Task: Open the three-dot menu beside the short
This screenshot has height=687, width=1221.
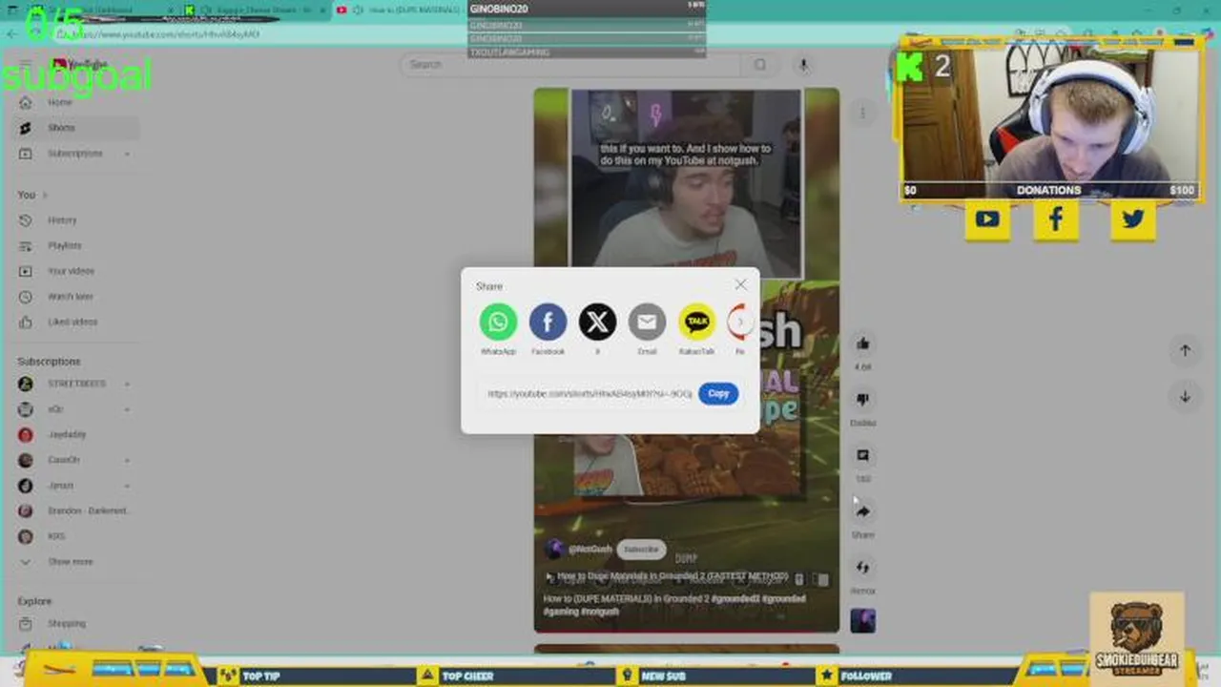Action: [x=862, y=114]
